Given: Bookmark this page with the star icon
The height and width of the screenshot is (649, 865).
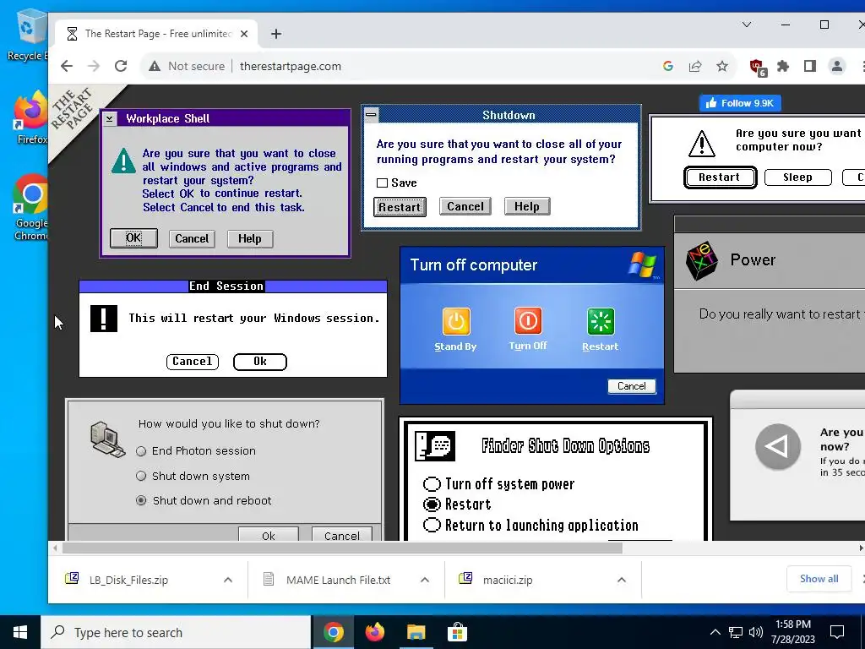Looking at the screenshot, I should tap(722, 66).
